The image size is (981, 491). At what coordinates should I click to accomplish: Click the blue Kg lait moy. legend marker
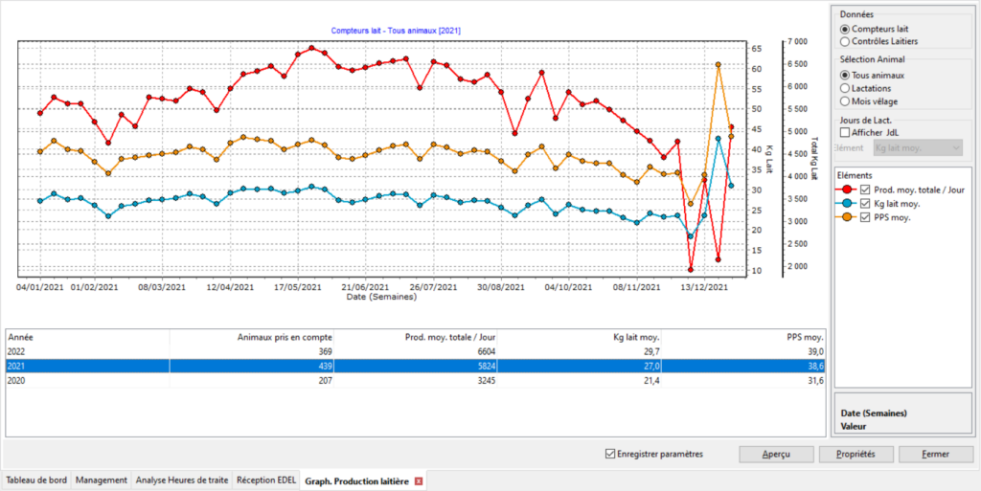coord(848,203)
